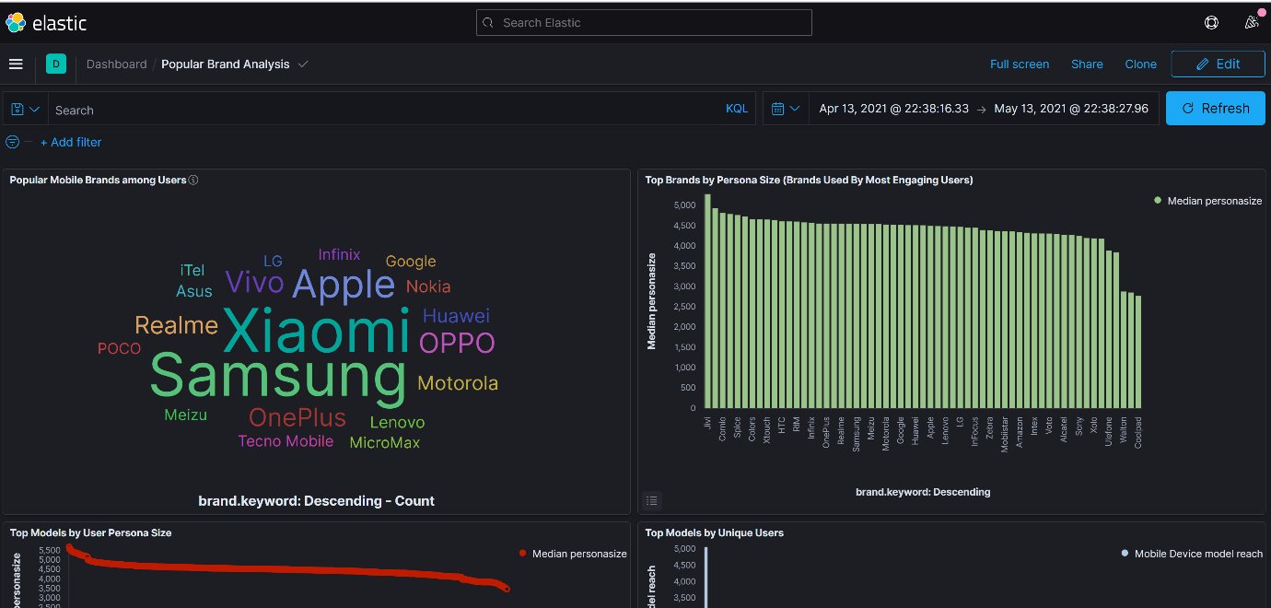Viewport: 1271px width, 608px height.
Task: Open the calendar icon for date range
Action: click(779, 109)
